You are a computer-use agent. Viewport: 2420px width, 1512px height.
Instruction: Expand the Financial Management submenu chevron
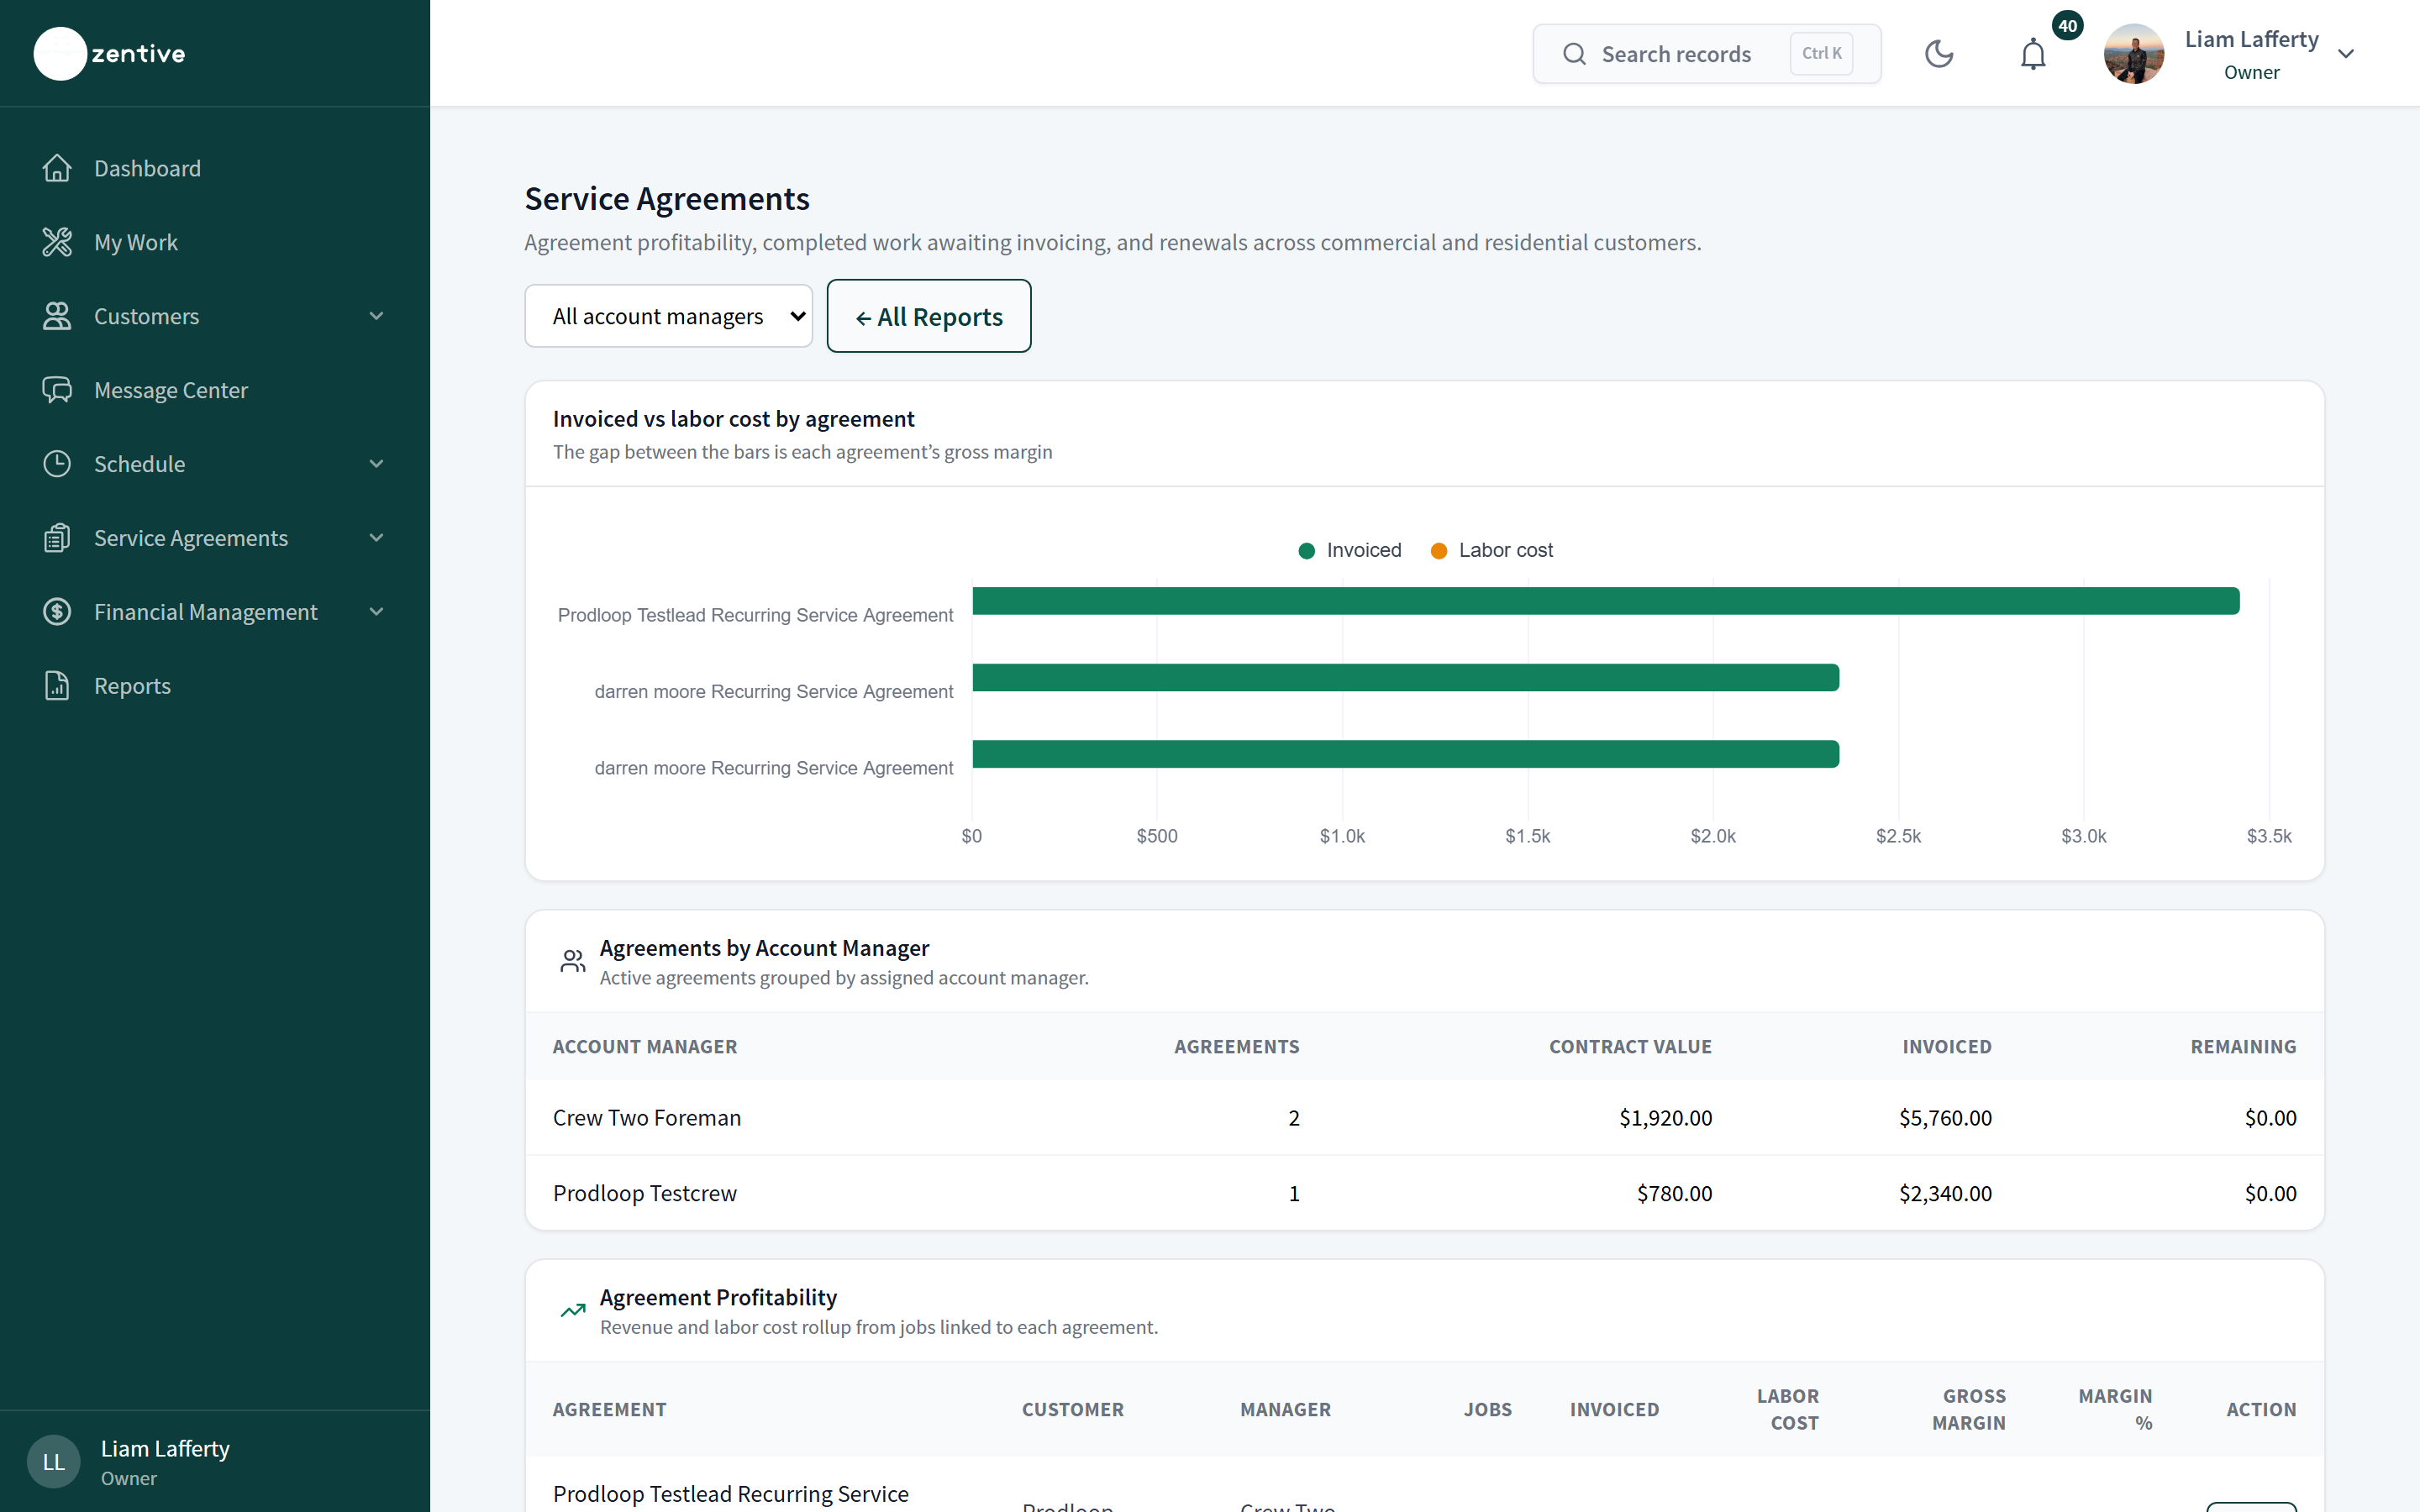(x=376, y=612)
